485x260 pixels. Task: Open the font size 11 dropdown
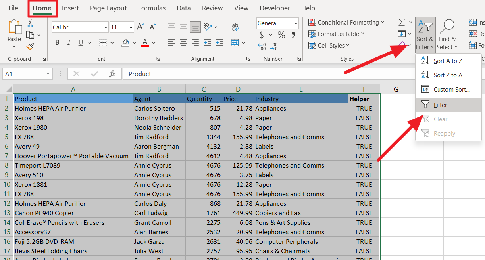(131, 27)
